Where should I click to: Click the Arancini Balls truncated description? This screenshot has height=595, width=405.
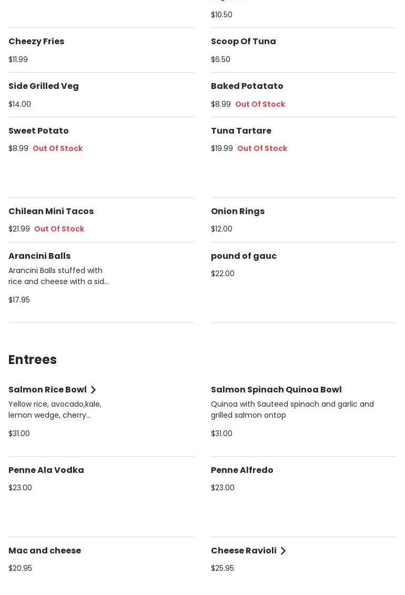click(x=58, y=276)
